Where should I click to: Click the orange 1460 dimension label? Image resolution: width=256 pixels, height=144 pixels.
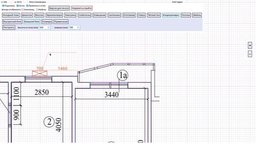pos(62,68)
